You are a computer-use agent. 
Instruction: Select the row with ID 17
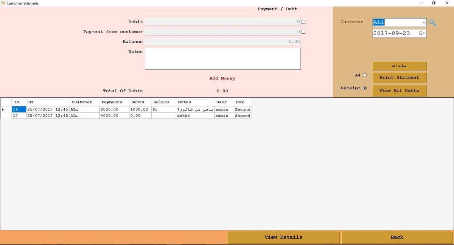(16, 116)
